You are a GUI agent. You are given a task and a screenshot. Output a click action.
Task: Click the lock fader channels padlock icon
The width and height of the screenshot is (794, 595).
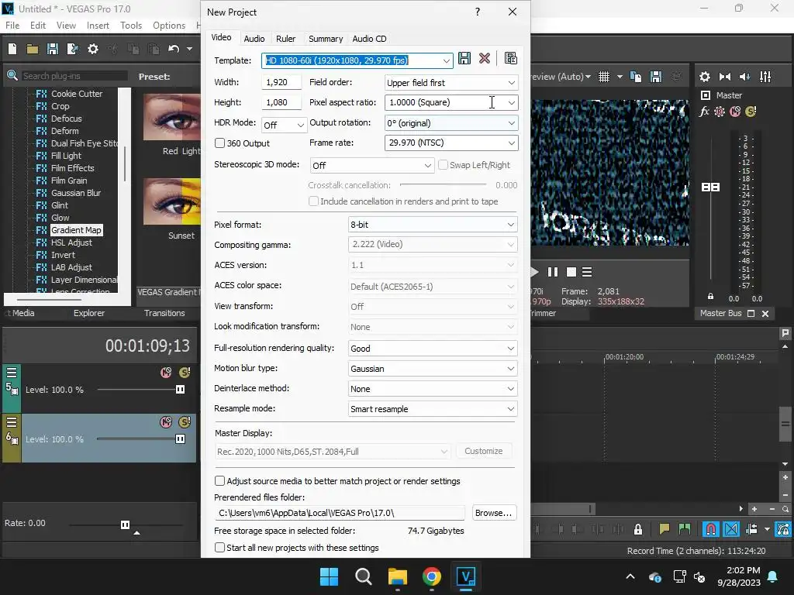coord(710,296)
